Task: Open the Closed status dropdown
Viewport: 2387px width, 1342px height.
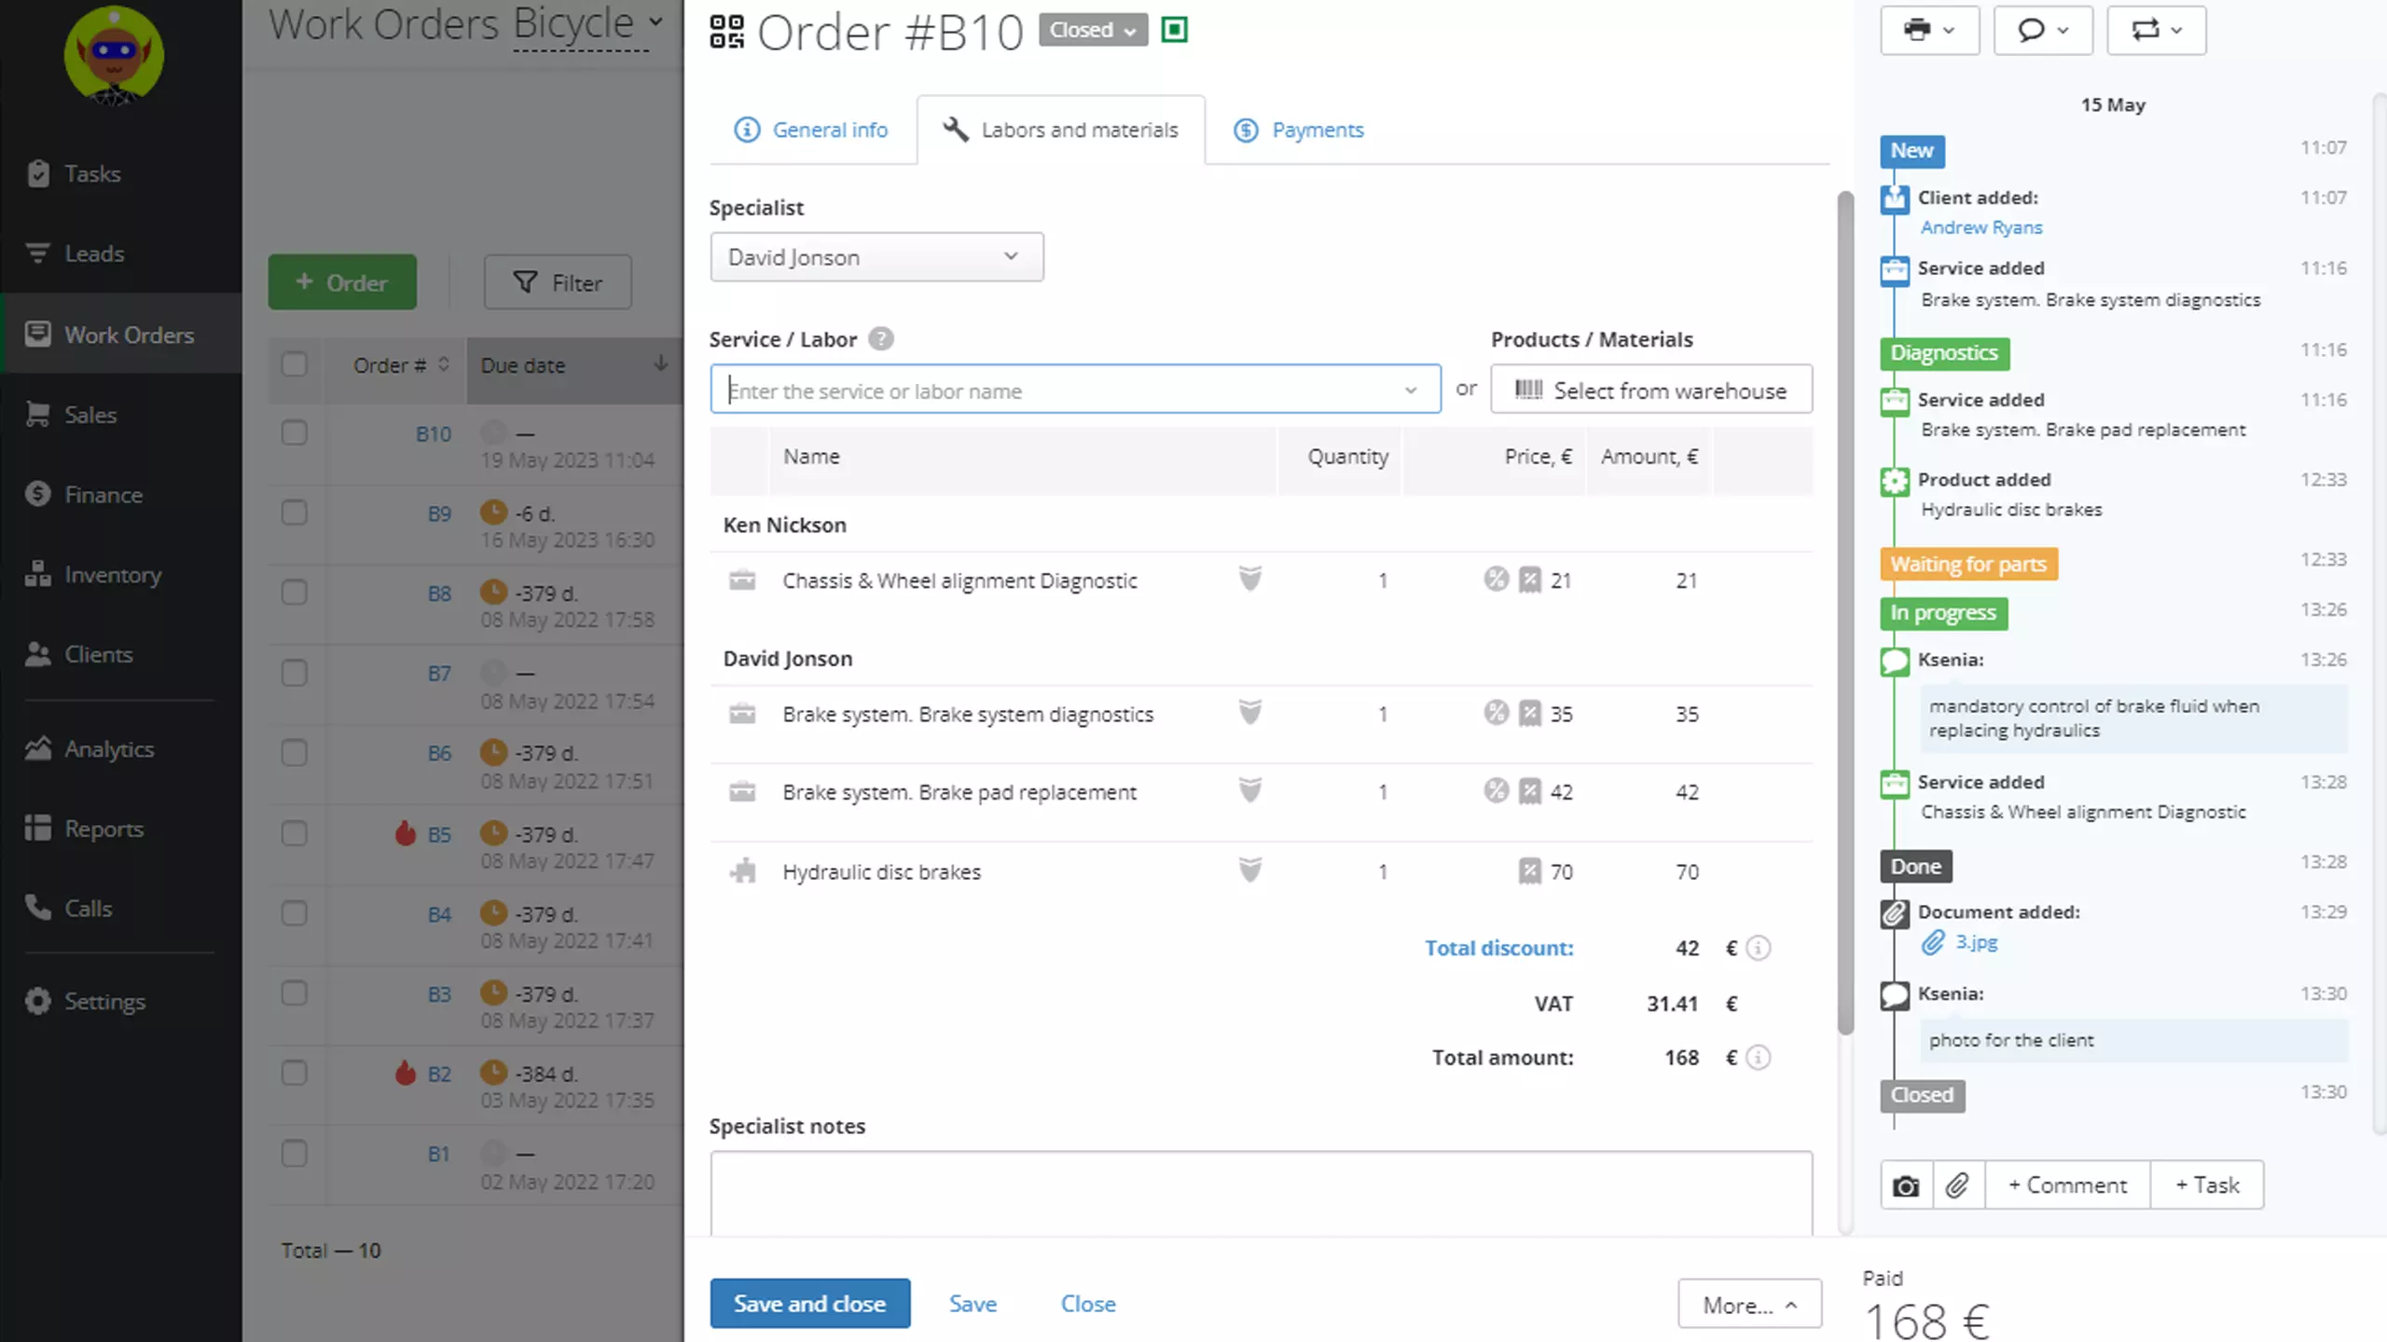Action: coord(1093,30)
